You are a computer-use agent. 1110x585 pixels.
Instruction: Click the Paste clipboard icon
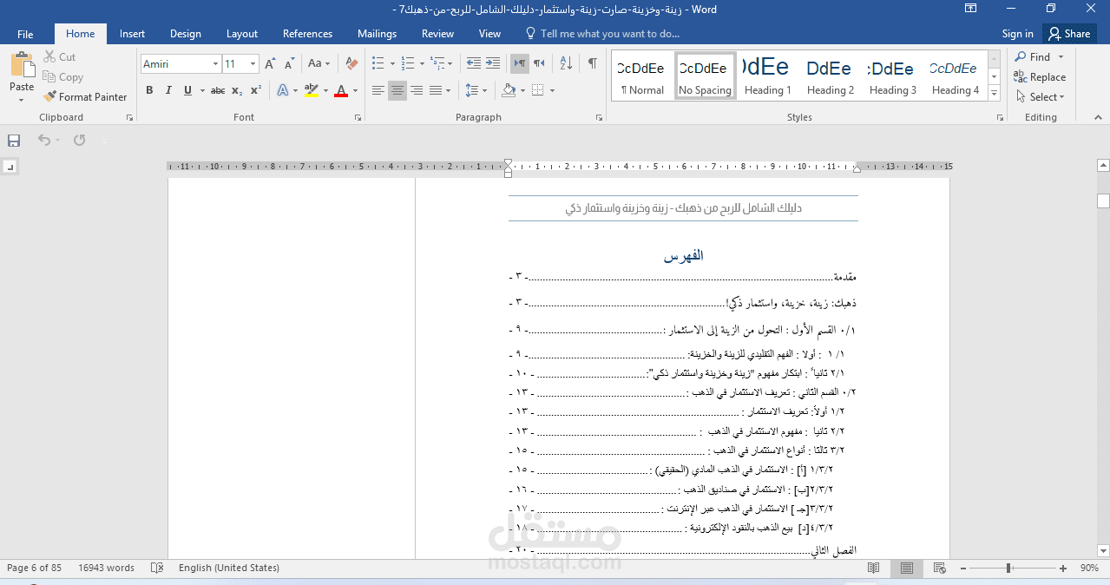[x=22, y=66]
